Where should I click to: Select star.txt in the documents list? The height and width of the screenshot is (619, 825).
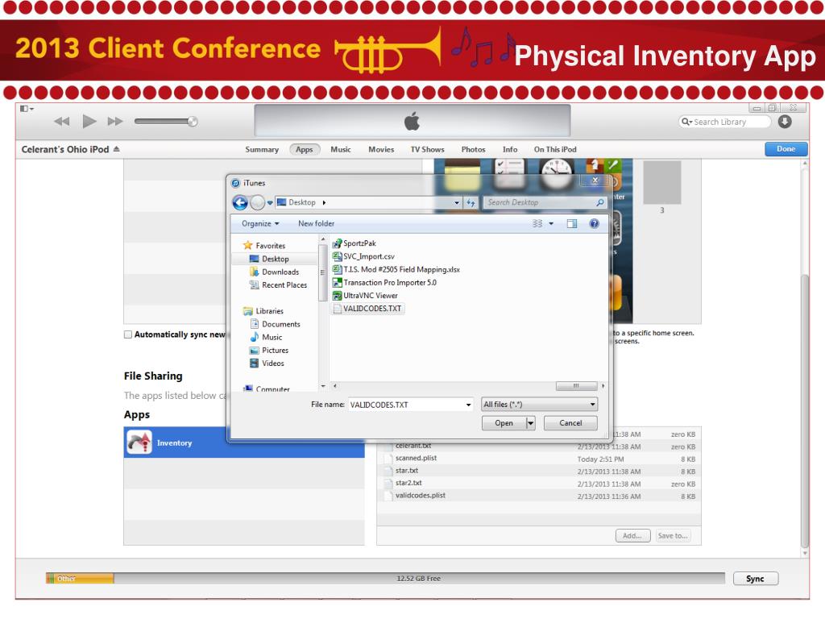tap(540, 471)
